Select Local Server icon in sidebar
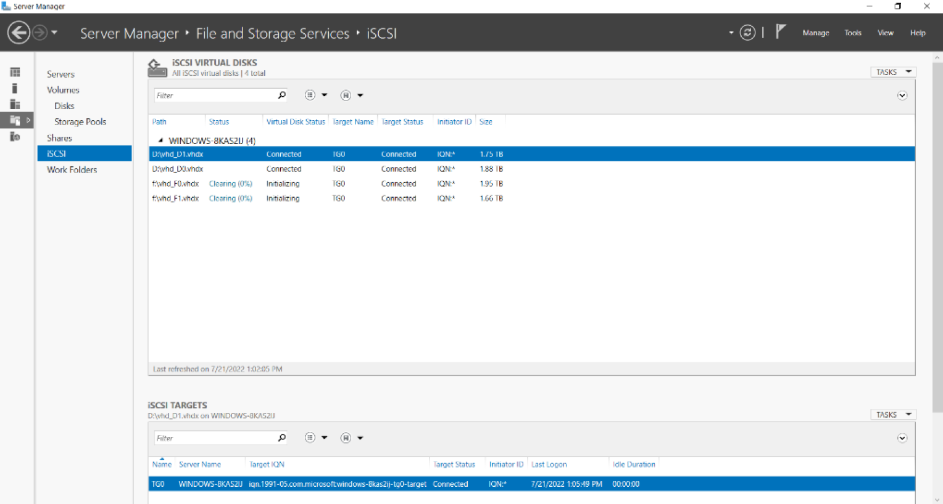This screenshot has width=943, height=504. click(15, 89)
